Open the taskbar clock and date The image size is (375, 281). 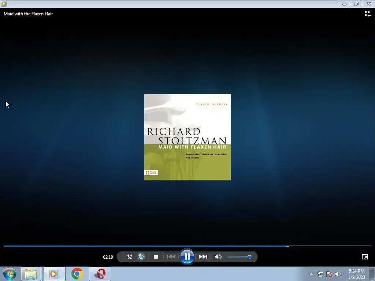coord(356,274)
